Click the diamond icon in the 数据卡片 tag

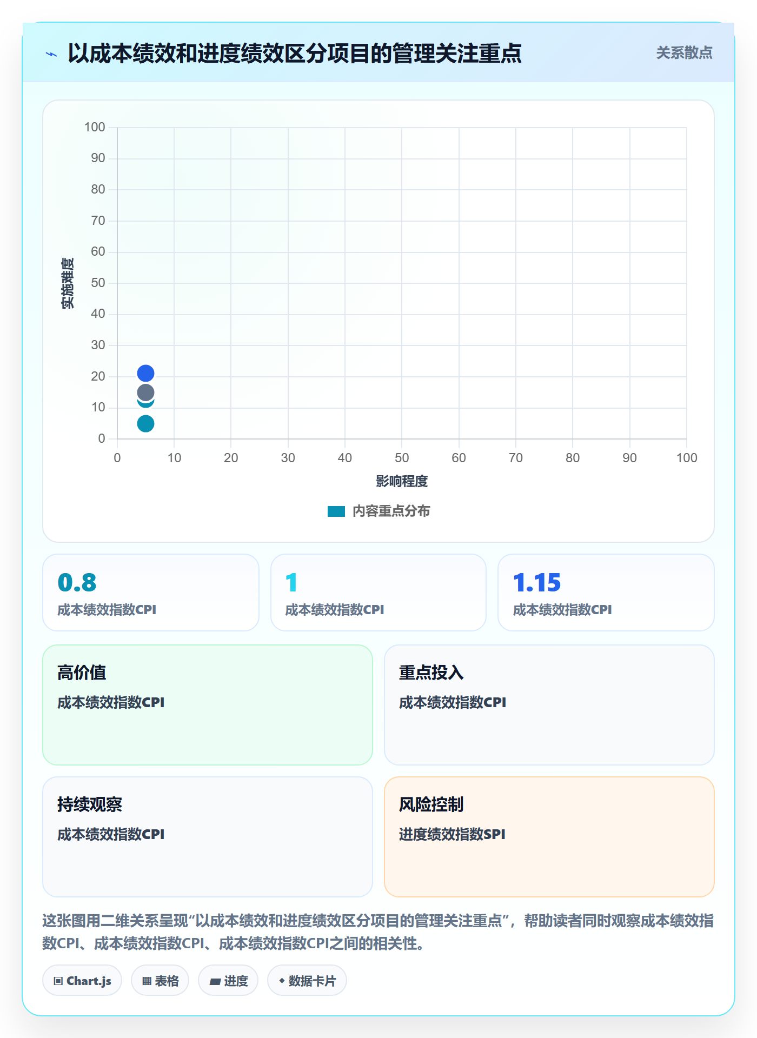pos(282,981)
